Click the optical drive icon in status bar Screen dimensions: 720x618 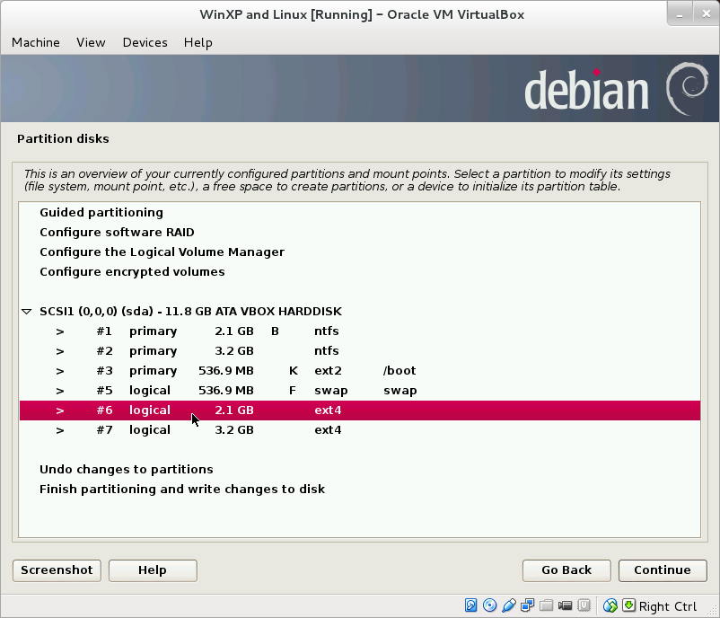pyautogui.click(x=489, y=605)
